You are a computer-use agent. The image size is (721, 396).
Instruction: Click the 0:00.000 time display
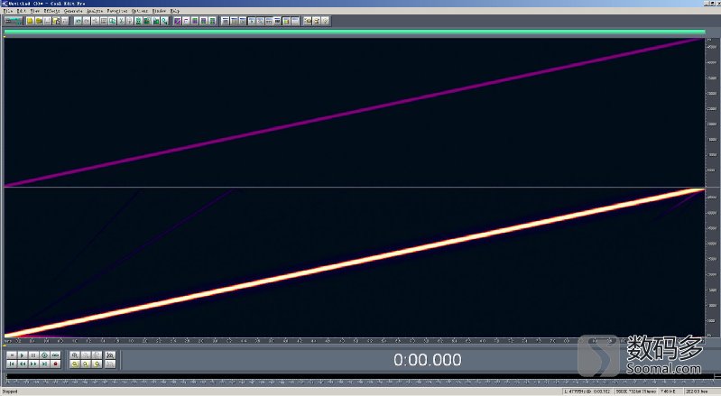[x=427, y=360]
